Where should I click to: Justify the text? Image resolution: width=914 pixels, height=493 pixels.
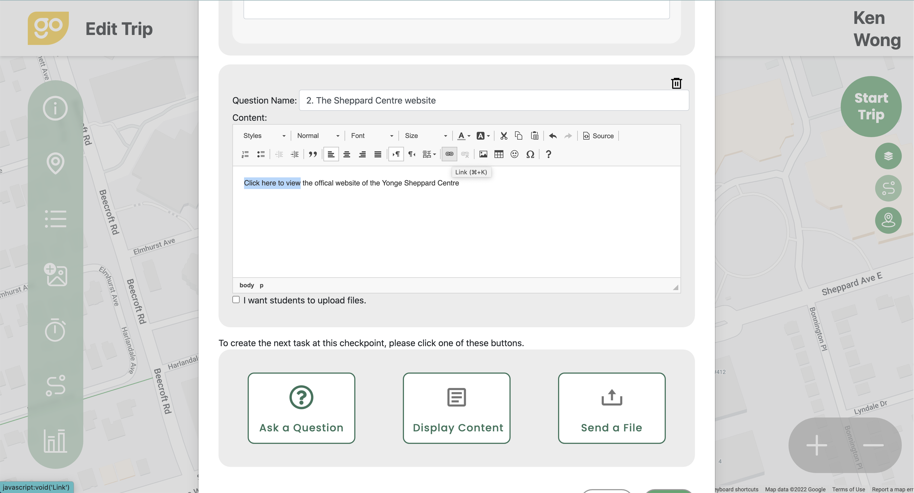[x=378, y=154]
